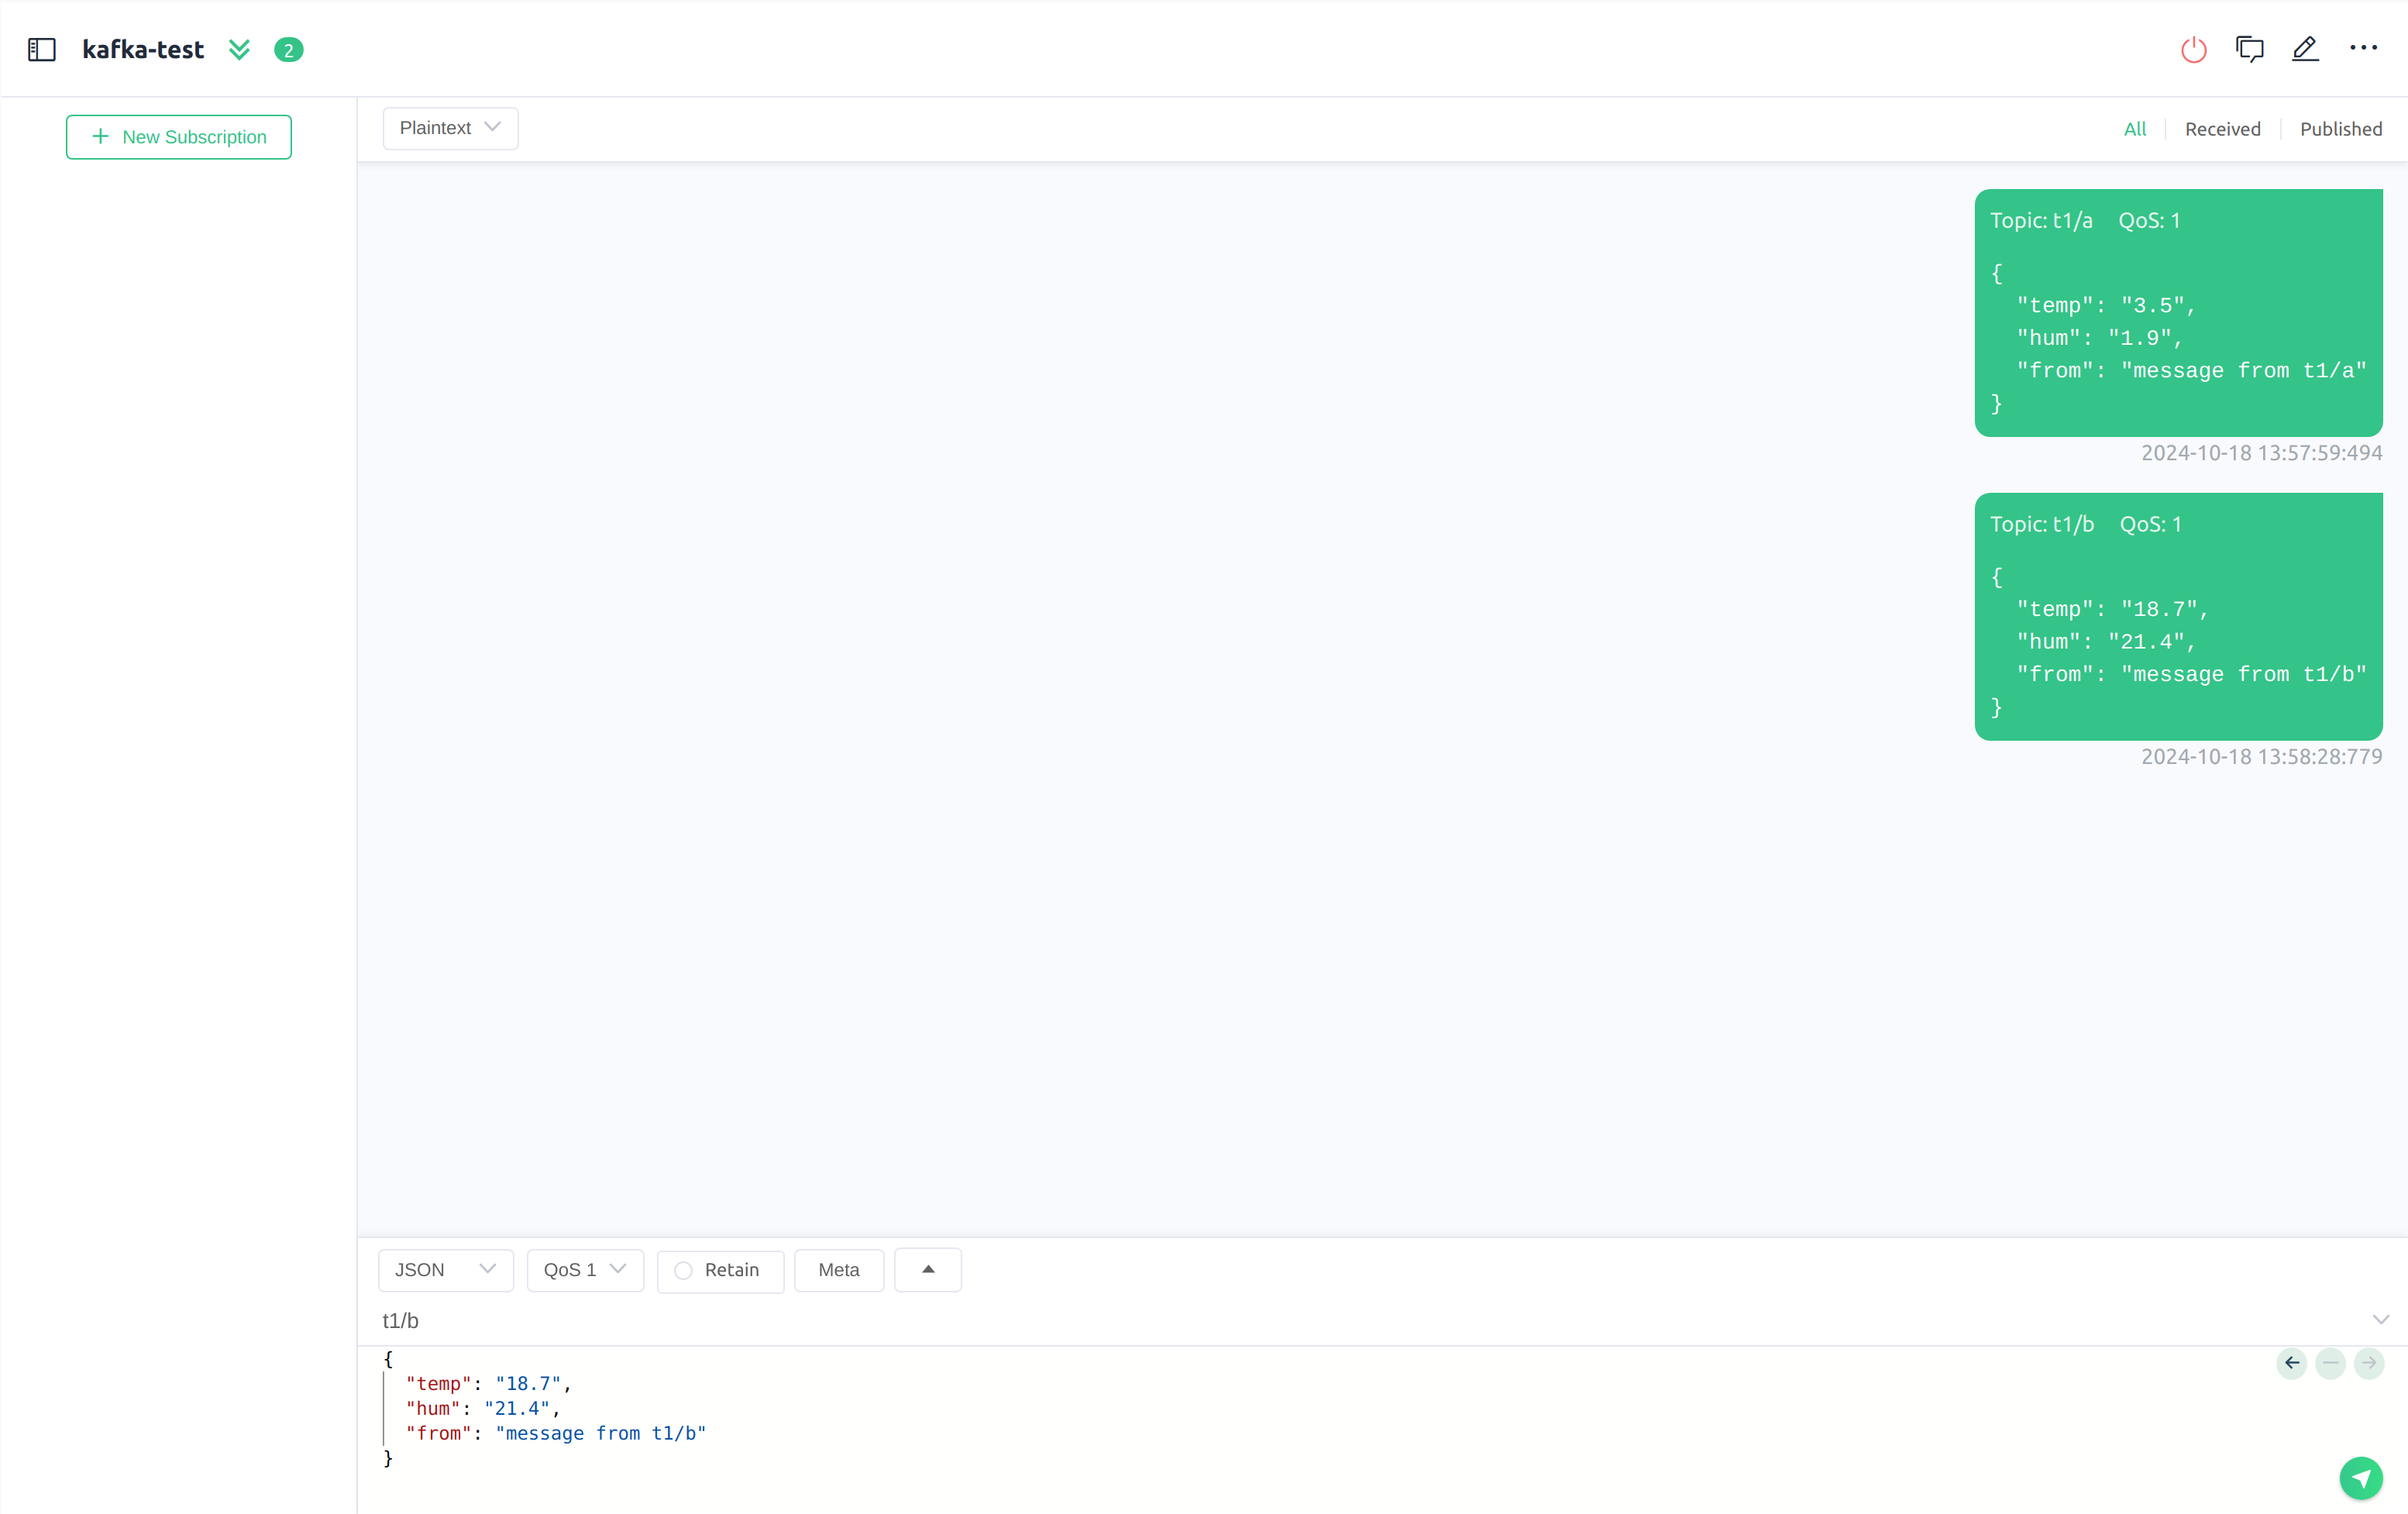Click the Meta toggle button

pyautogui.click(x=839, y=1270)
